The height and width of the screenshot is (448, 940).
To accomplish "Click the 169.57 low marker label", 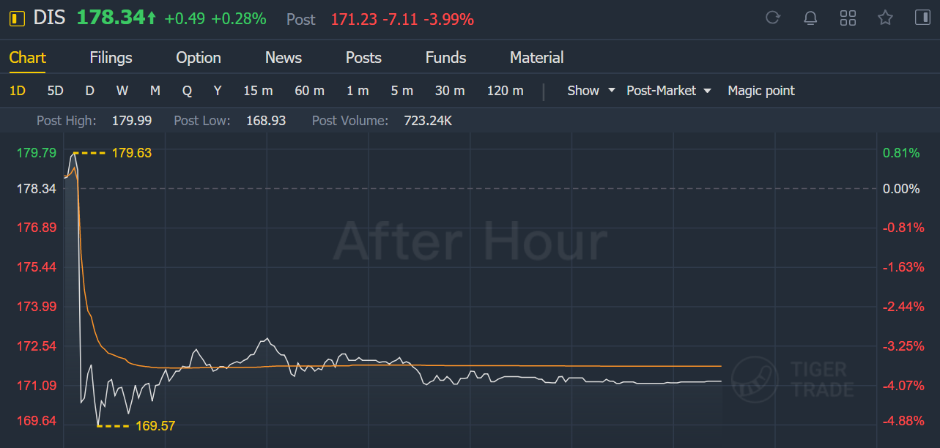I will [155, 425].
